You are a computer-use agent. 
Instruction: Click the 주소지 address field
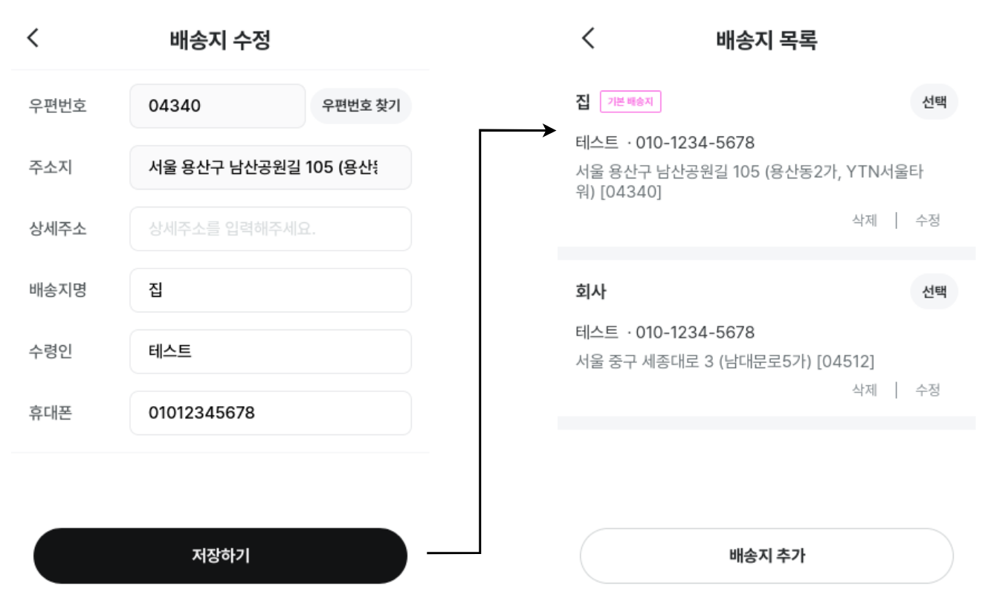pyautogui.click(x=271, y=167)
